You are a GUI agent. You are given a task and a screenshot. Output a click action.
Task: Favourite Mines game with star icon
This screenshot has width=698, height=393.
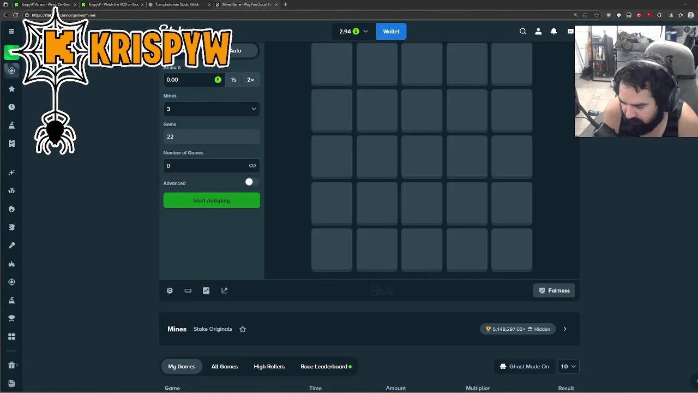(x=243, y=329)
